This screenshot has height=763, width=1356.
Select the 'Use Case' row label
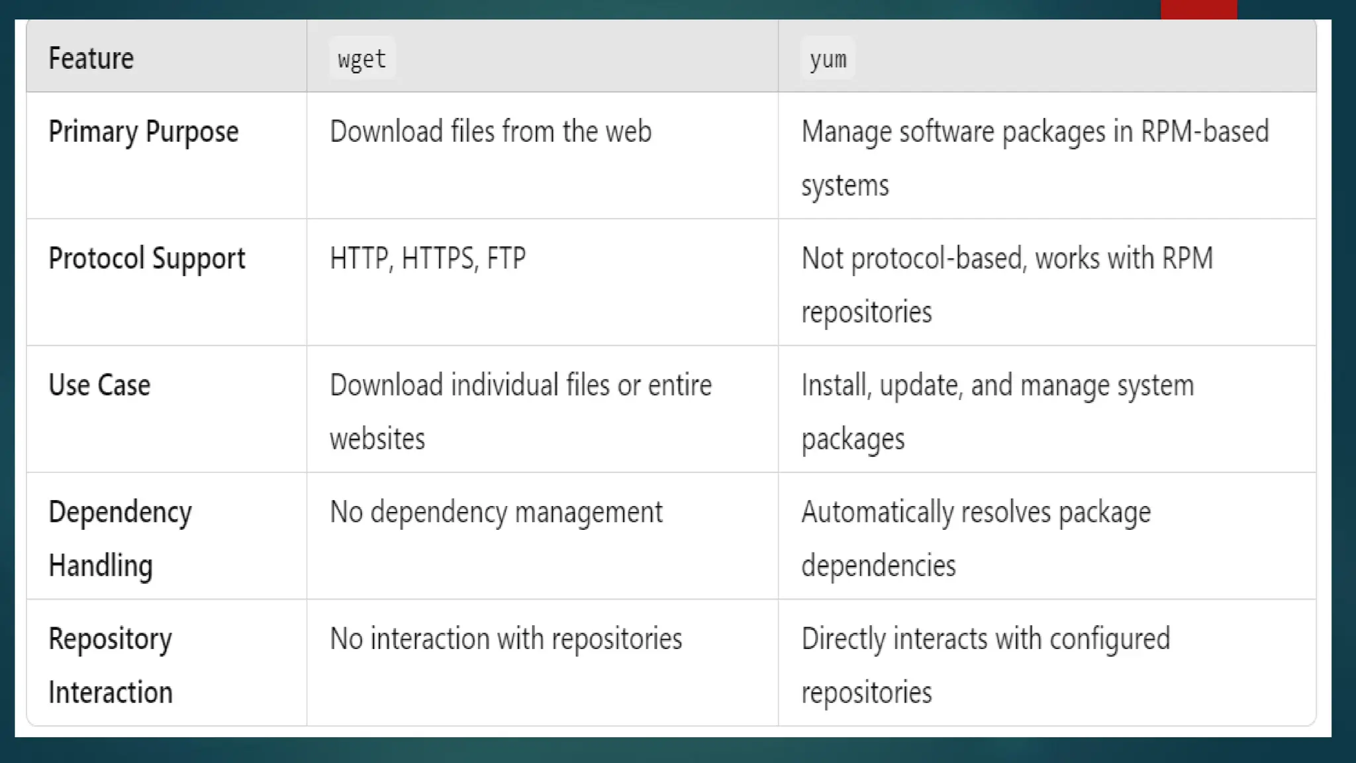pyautogui.click(x=99, y=385)
